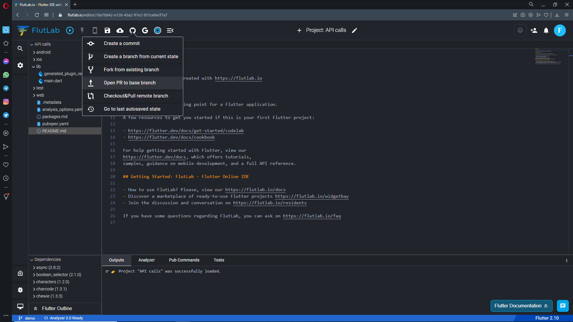Click the monitor icon in the sidebar
573x322 pixels.
[x=20, y=306]
